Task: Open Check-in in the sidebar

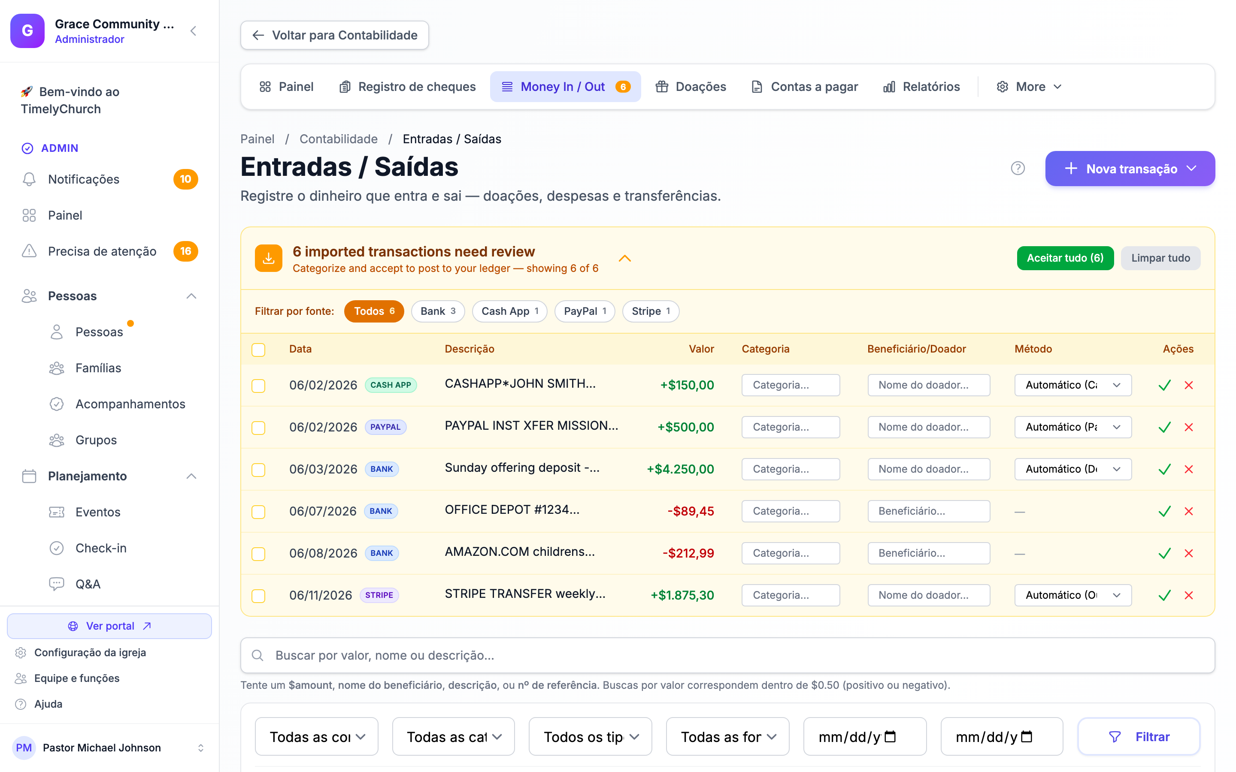Action: [100, 548]
